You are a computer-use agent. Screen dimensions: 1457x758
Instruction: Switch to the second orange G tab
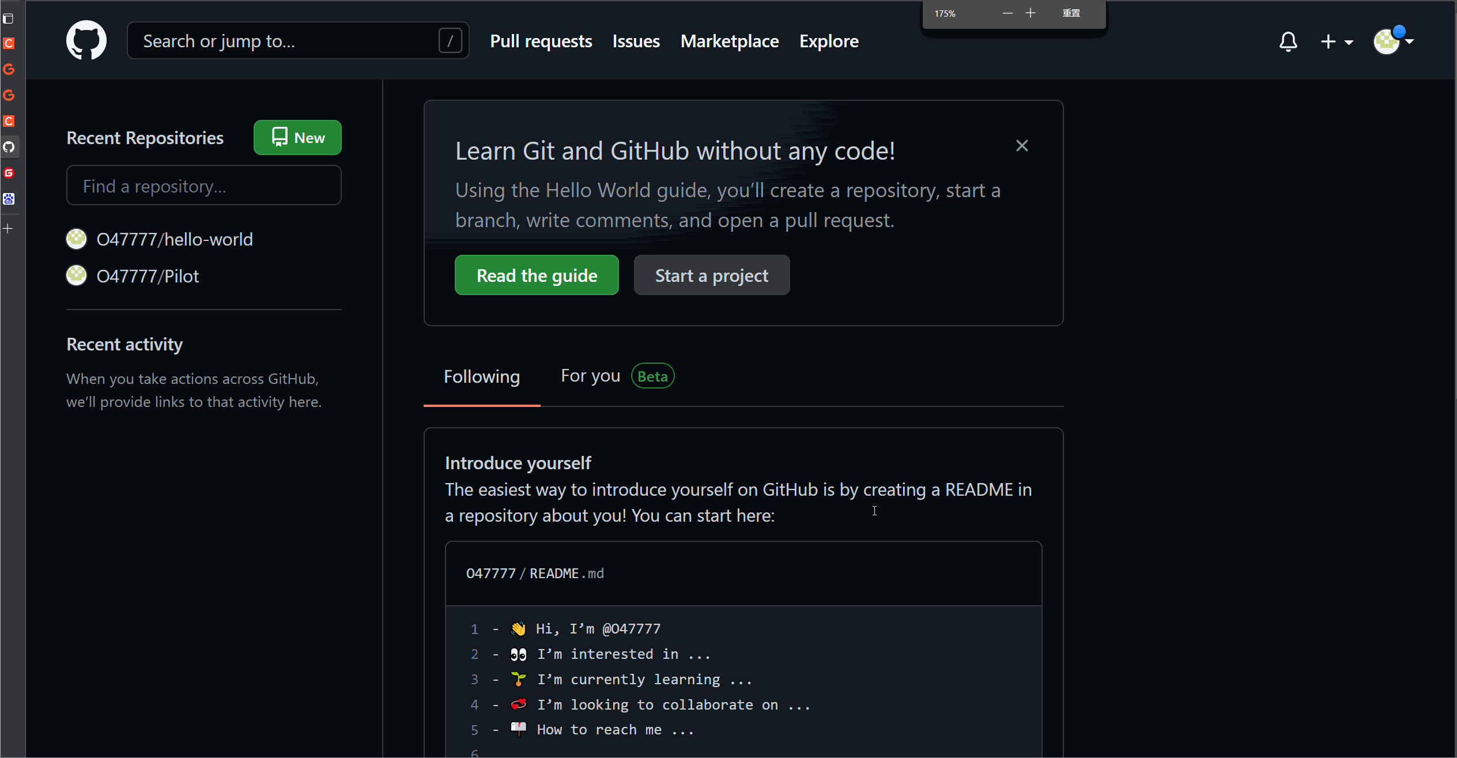pyautogui.click(x=9, y=95)
